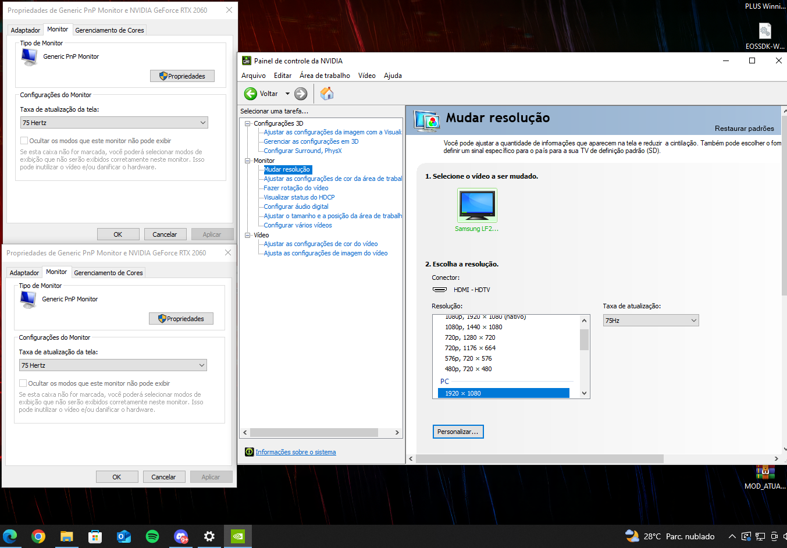Screen dimensions: 787x548
Task: Choose resolution 720p, 1280 × 720
Action: 470,337
